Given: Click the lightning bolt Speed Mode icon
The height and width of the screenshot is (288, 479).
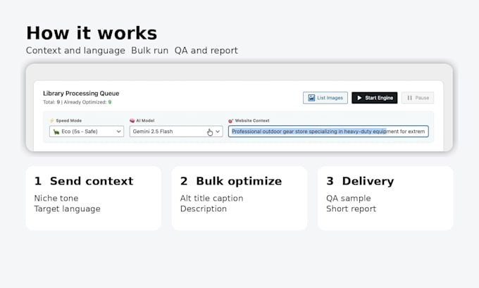Looking at the screenshot, I should click(x=52, y=120).
